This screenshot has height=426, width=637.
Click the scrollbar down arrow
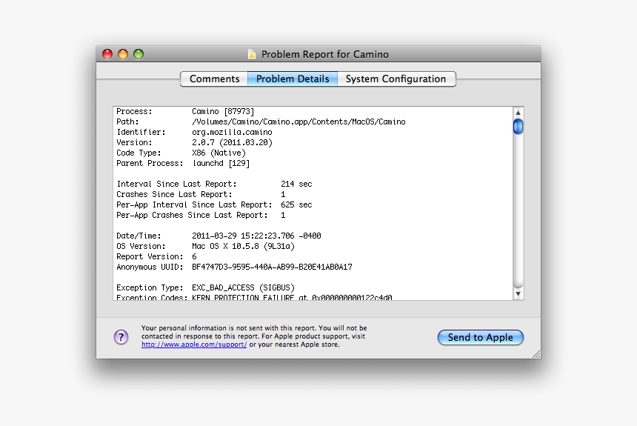click(518, 294)
